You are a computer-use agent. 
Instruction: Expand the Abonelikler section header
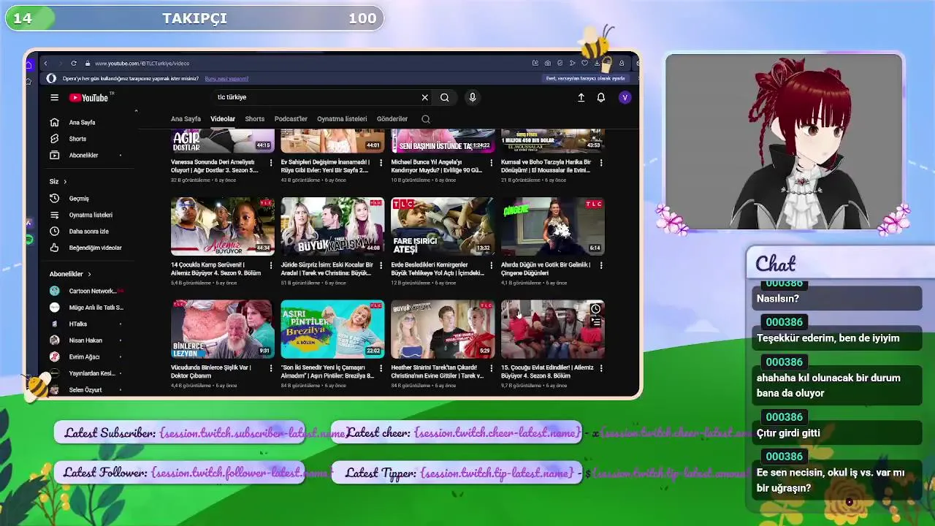pos(69,274)
